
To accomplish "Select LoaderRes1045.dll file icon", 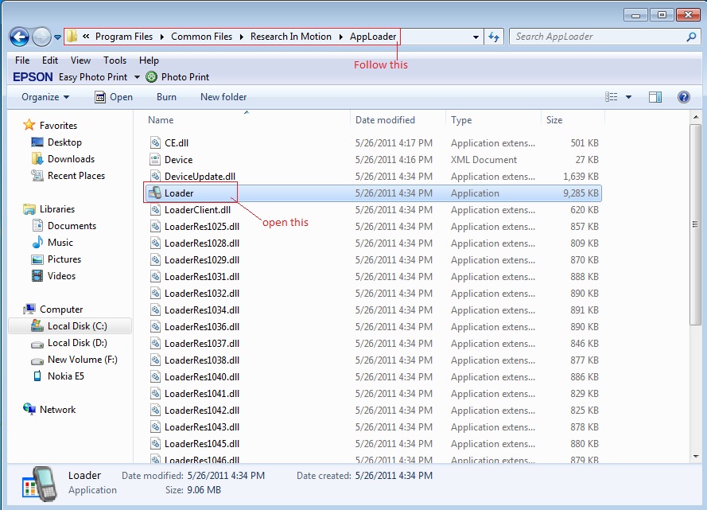I will pos(155,443).
